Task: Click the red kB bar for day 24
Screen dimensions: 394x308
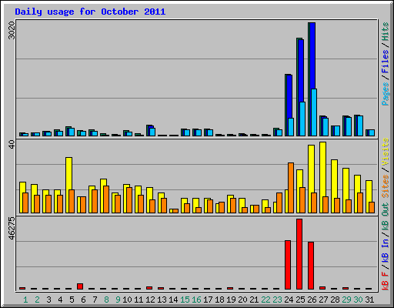Action: coord(288,265)
